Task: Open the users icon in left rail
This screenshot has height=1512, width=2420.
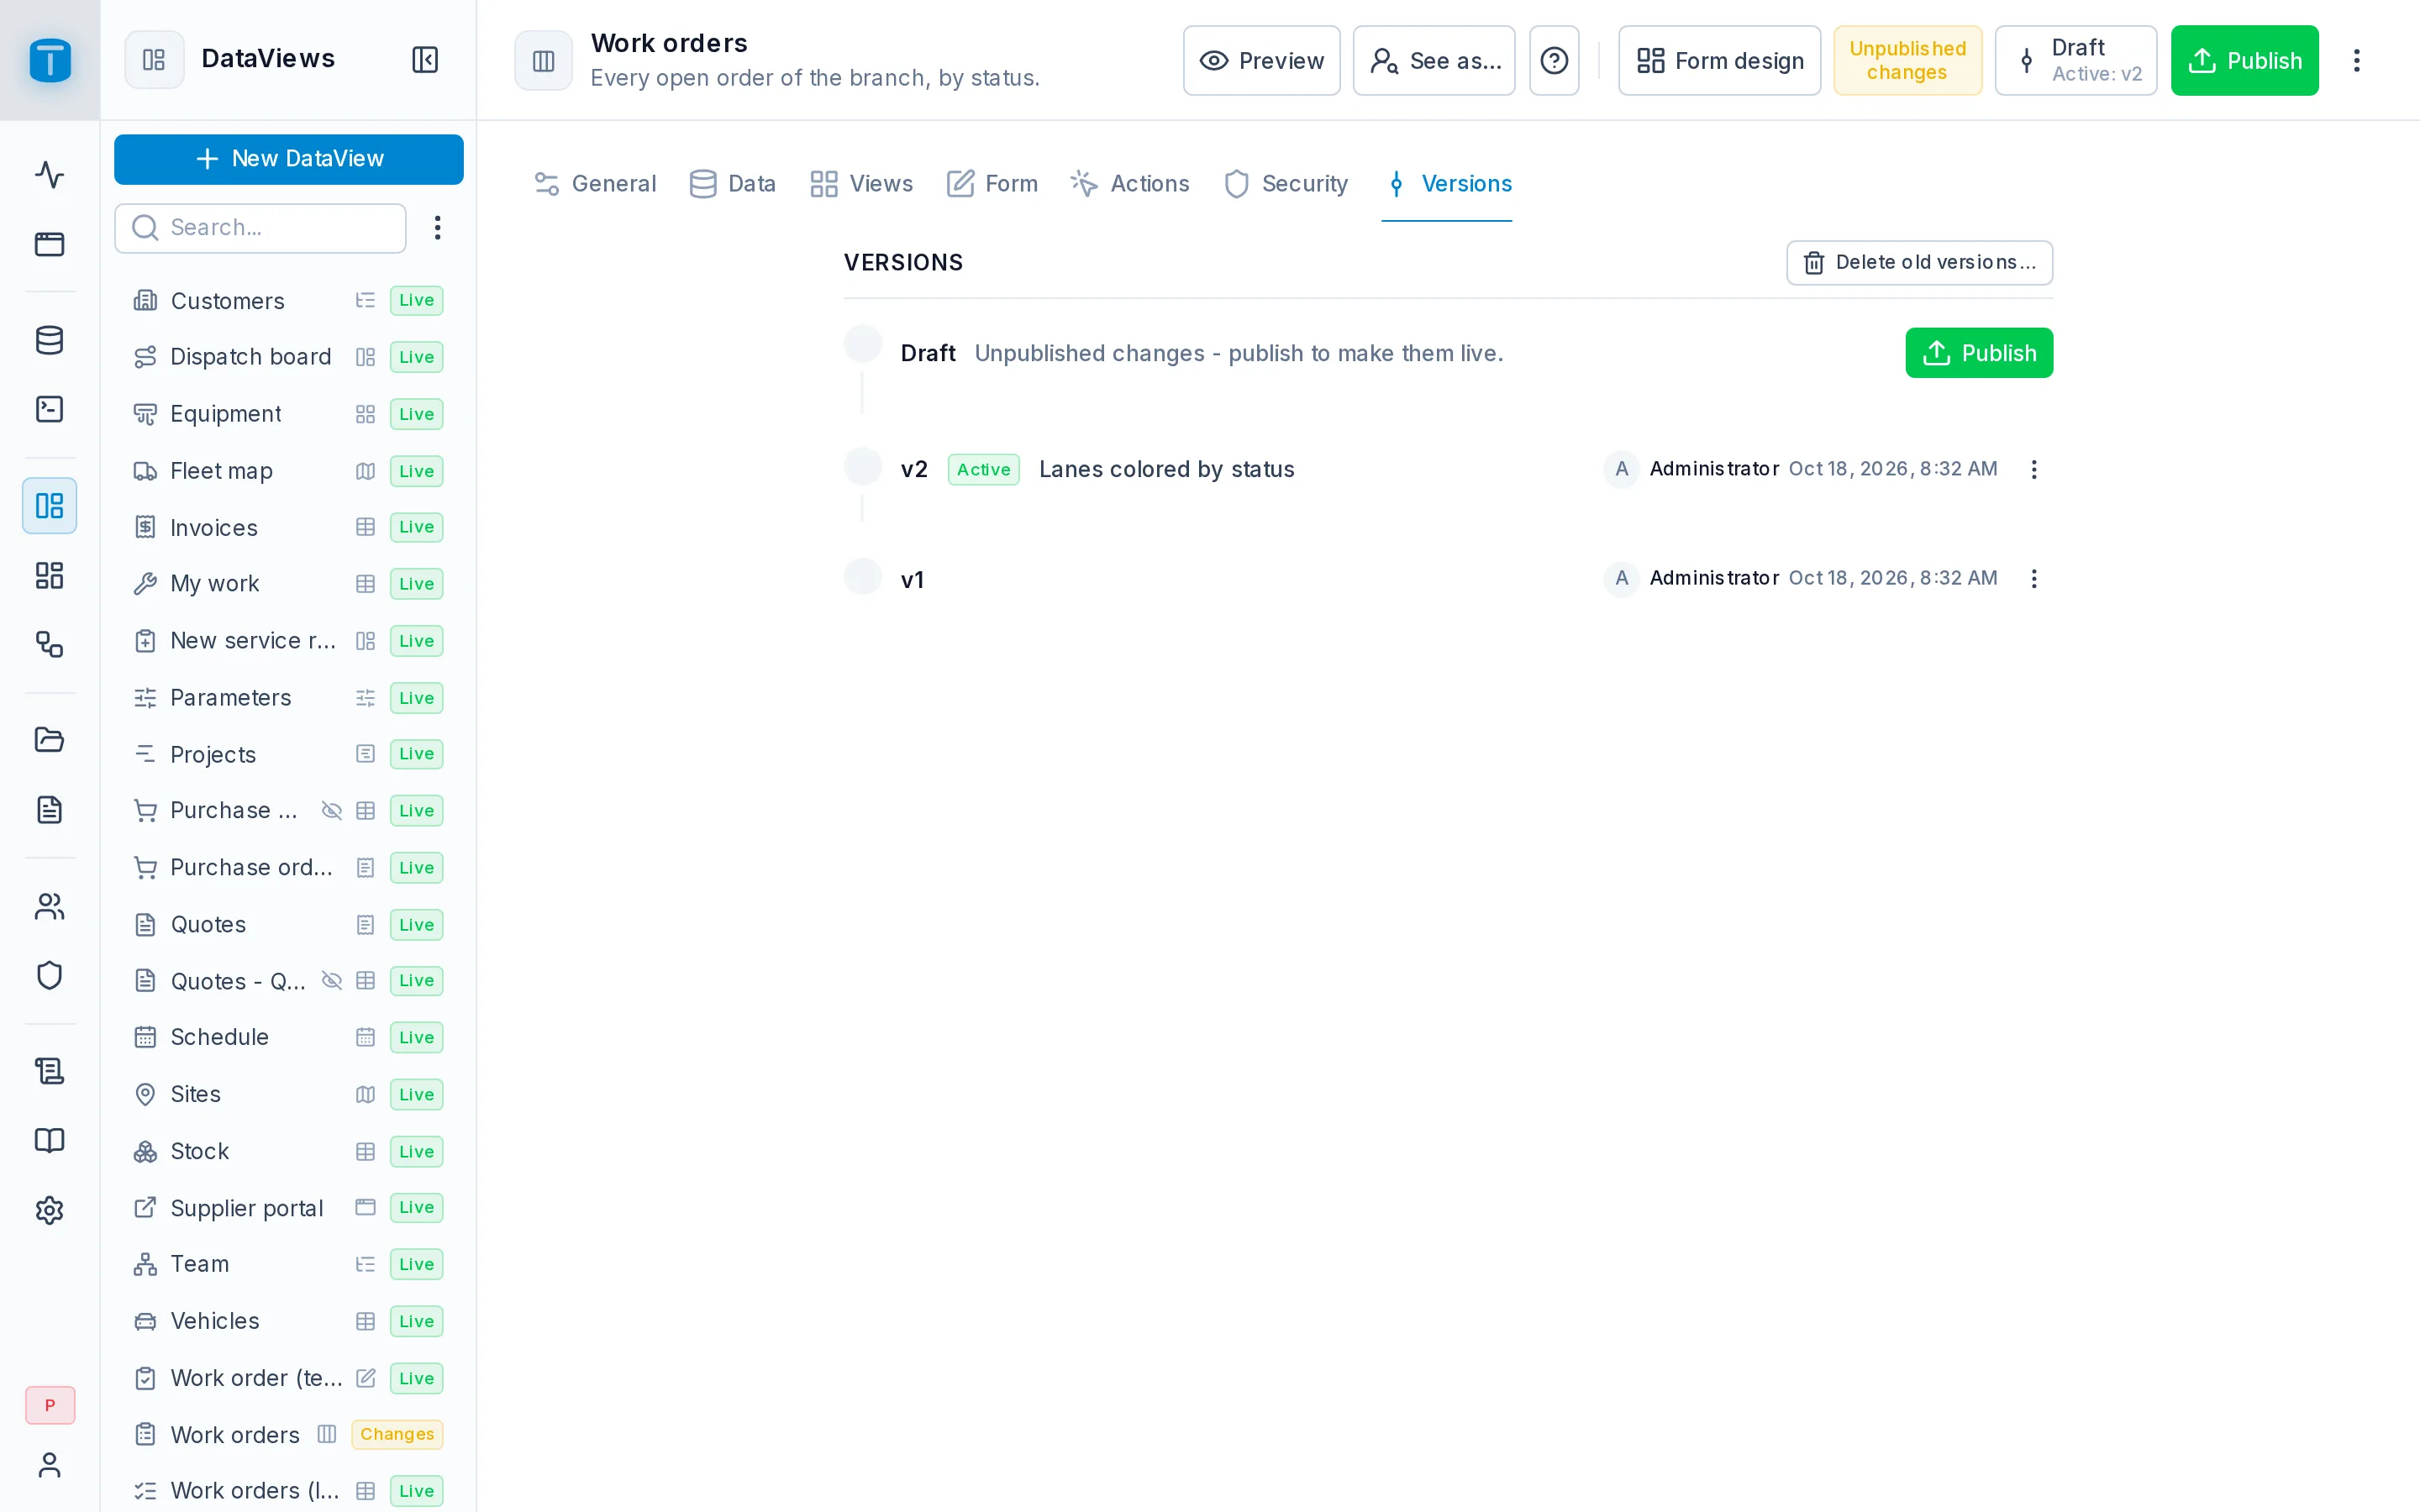Action: pyautogui.click(x=50, y=906)
